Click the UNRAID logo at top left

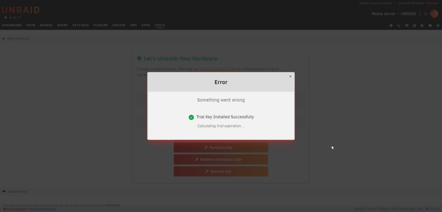coord(21,10)
